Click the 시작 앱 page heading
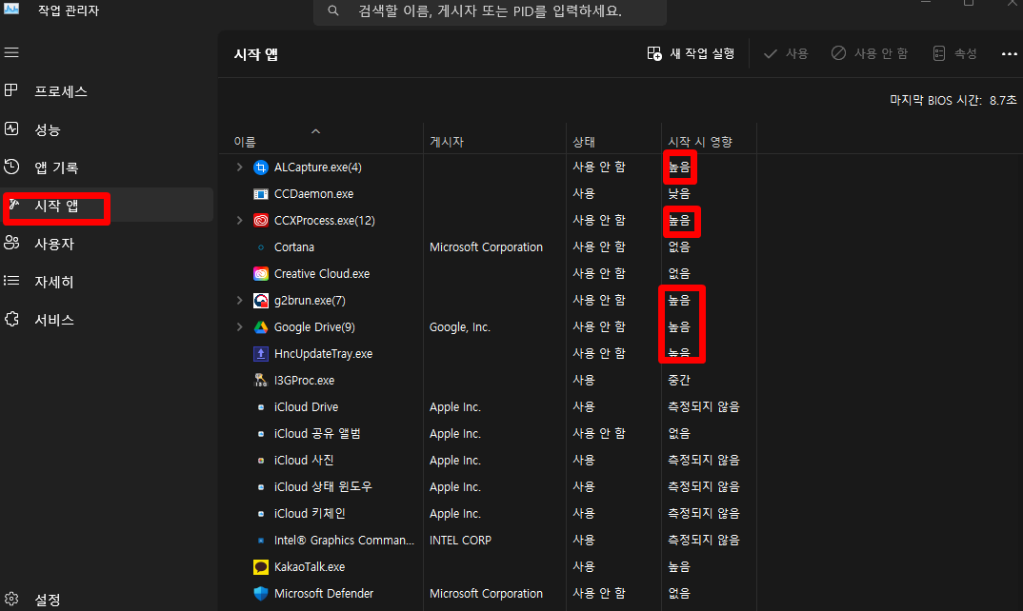Image resolution: width=1023 pixels, height=611 pixels. click(x=255, y=54)
